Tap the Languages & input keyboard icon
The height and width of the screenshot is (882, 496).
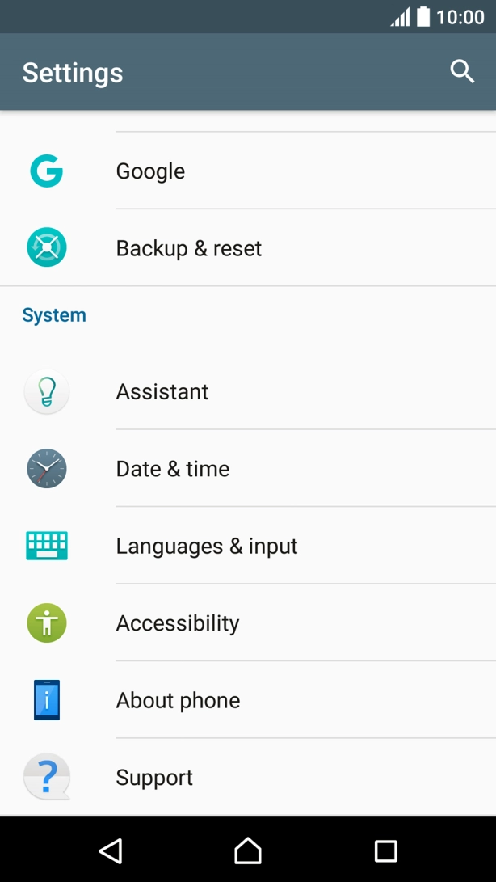tap(47, 546)
